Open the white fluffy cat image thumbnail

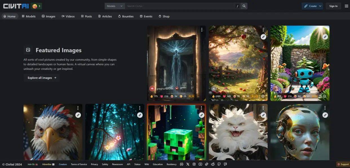point(238,132)
